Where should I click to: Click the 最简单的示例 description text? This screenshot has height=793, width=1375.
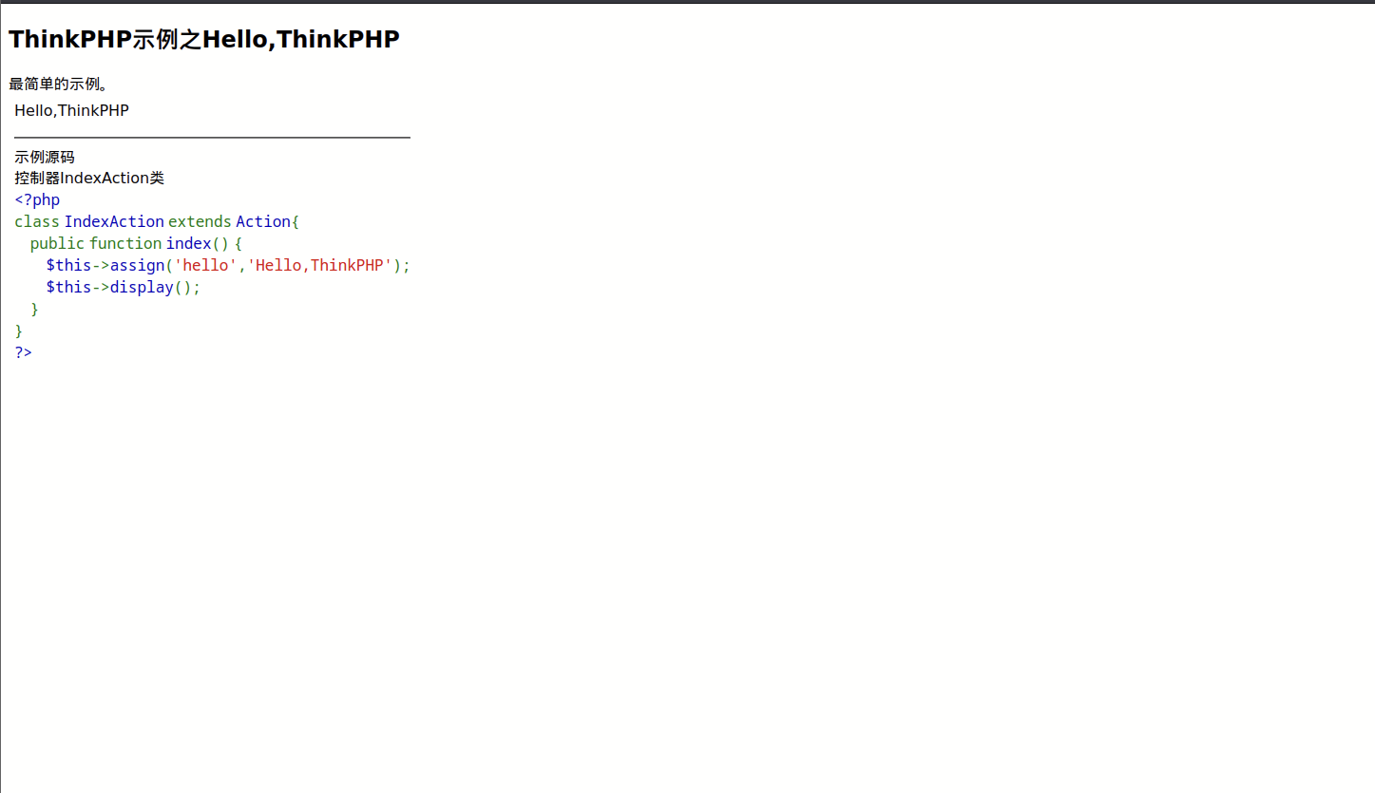click(59, 85)
